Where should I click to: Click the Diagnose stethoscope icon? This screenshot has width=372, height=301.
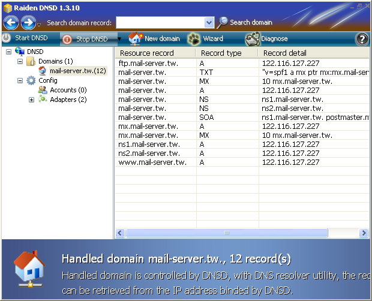pyautogui.click(x=253, y=39)
